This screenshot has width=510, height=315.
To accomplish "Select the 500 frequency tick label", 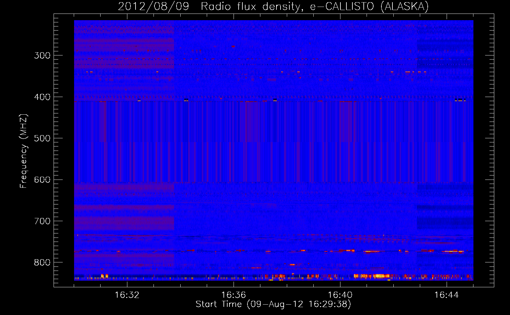I will [x=42, y=138].
